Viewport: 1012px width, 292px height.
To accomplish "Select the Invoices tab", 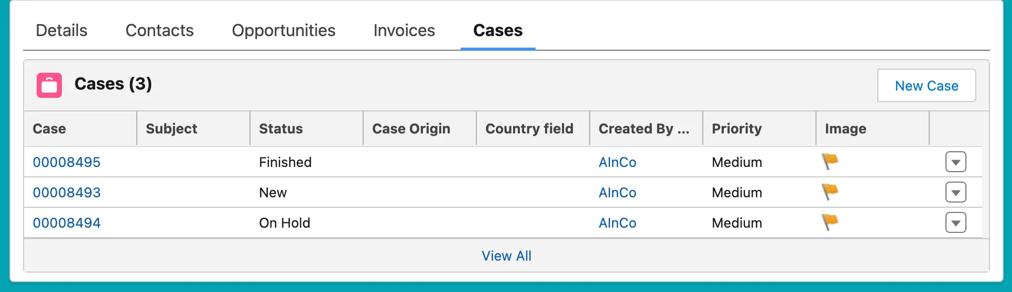I will [x=404, y=30].
